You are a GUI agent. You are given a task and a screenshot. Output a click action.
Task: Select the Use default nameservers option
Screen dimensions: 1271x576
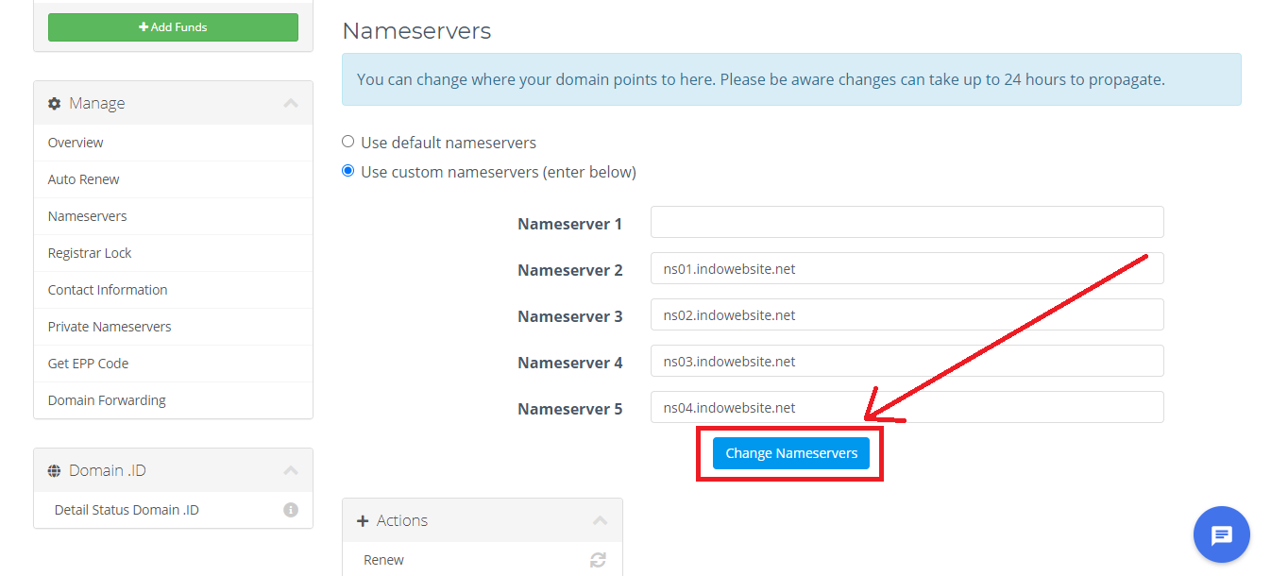(x=347, y=141)
